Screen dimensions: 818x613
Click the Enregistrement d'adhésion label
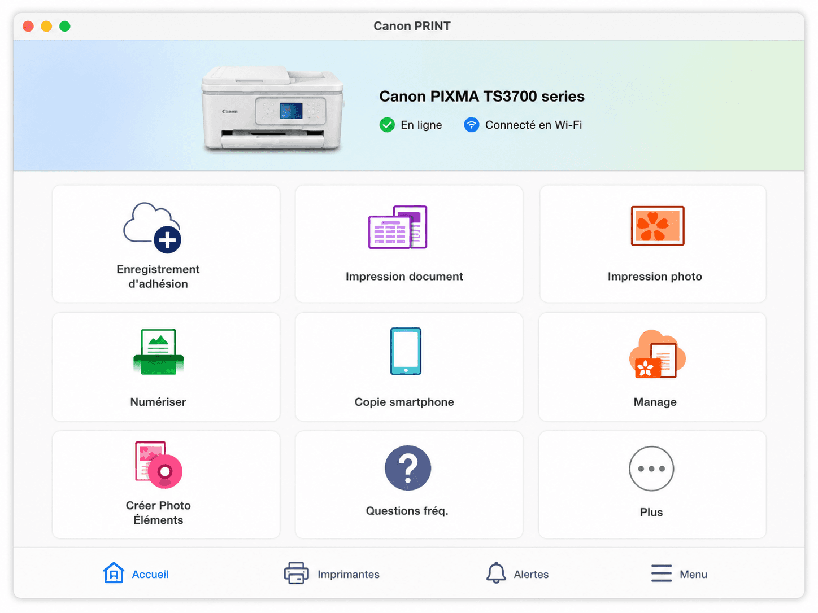click(158, 277)
